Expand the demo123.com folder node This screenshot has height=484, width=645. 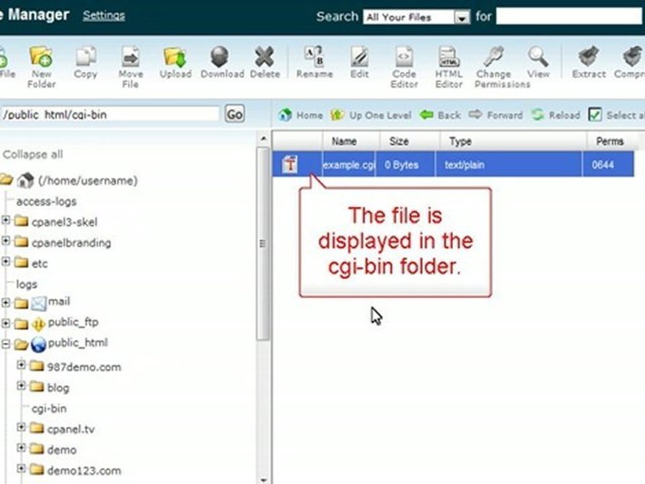[21, 469]
